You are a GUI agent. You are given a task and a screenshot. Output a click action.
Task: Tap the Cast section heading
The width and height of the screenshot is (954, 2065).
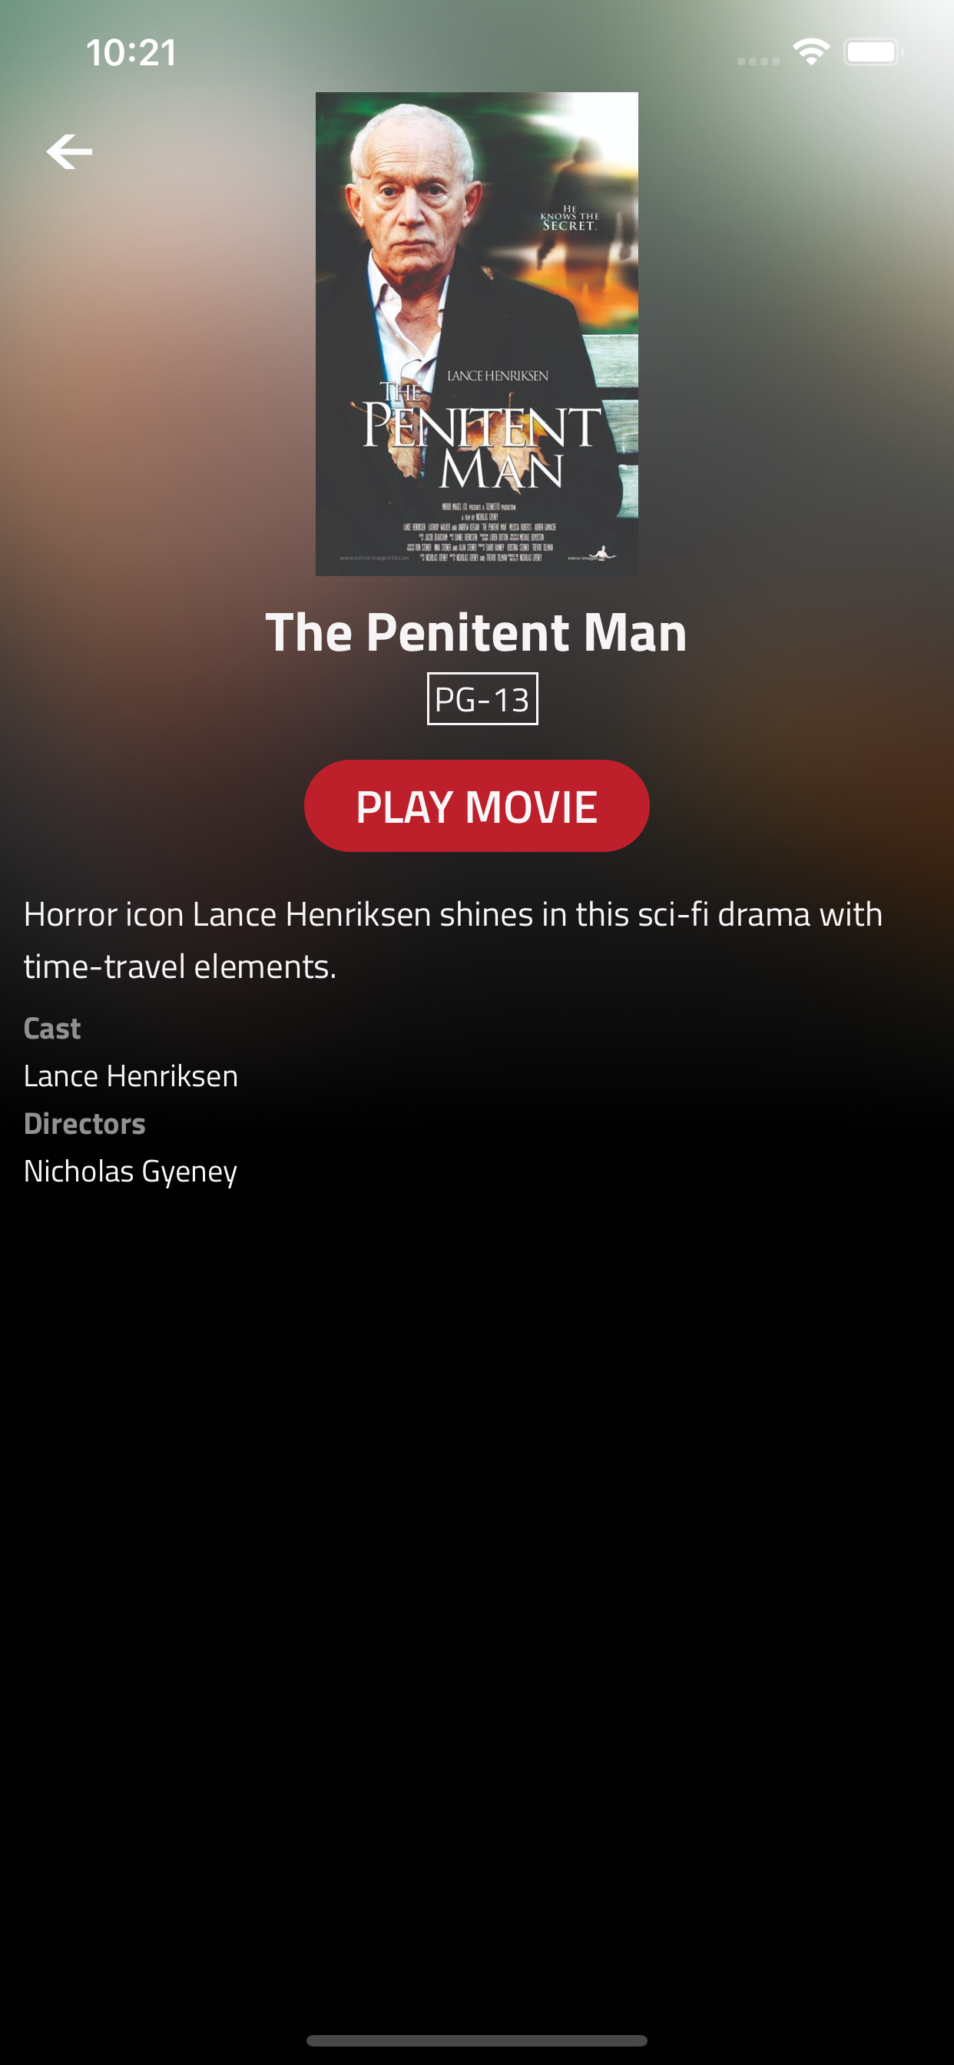pyautogui.click(x=52, y=1029)
